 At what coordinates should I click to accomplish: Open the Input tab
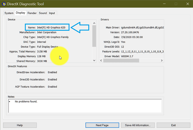click(52, 13)
